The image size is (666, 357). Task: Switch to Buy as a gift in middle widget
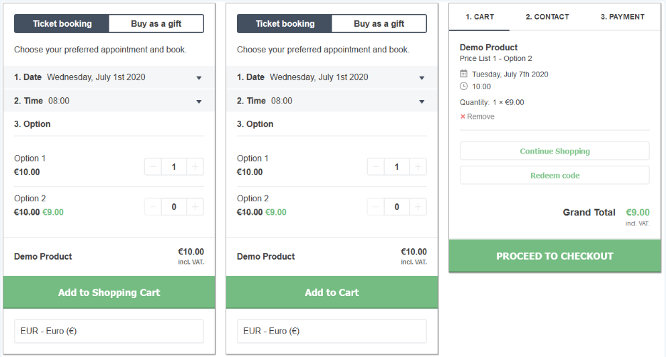pos(379,23)
